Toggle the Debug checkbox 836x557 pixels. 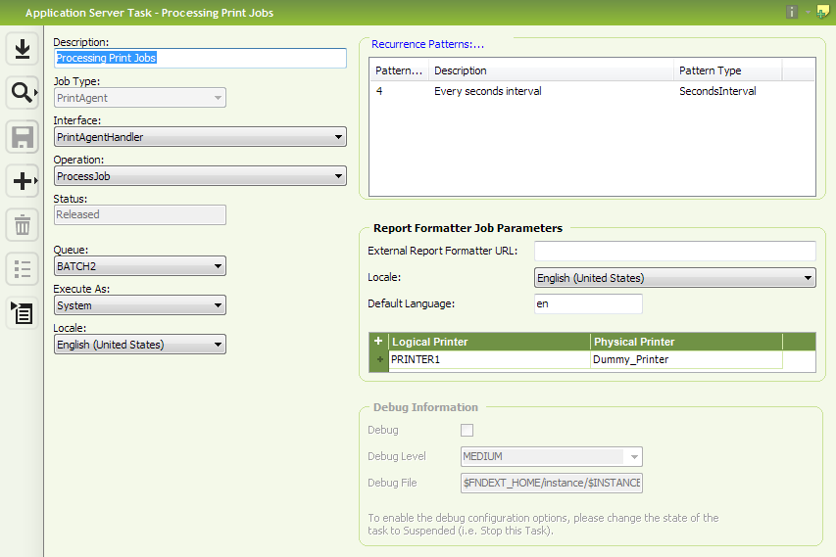point(467,430)
